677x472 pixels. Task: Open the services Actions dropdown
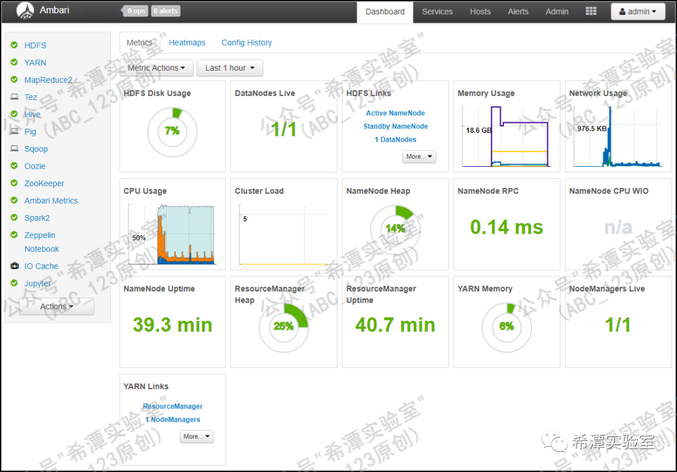tap(56, 306)
